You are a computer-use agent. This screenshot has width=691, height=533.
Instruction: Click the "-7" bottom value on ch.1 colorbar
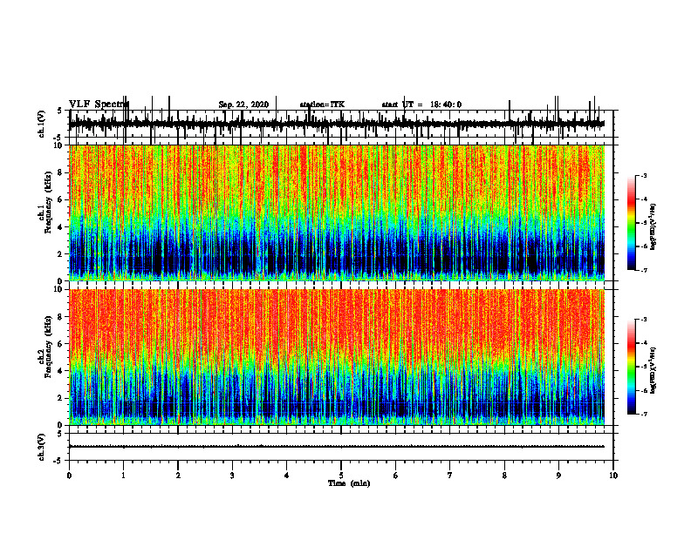point(644,270)
